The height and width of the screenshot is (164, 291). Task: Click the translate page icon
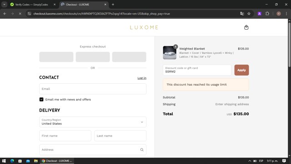coord(242,14)
